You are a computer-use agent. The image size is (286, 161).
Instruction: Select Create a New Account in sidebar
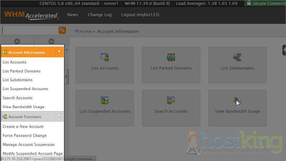coord(23,127)
